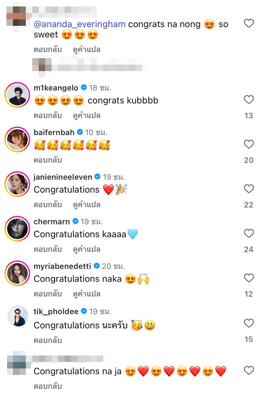Reply to baifernbah's emoji comment
This screenshot has width=267, height=393.
pos(47,160)
